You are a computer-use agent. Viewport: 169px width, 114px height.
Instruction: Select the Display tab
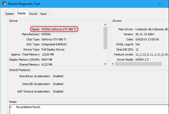pos(21,13)
